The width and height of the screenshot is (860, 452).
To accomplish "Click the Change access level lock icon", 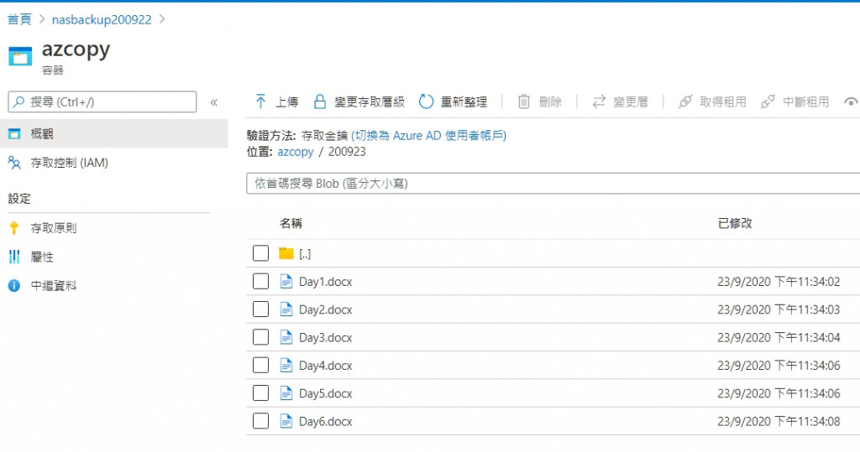I will 320,101.
